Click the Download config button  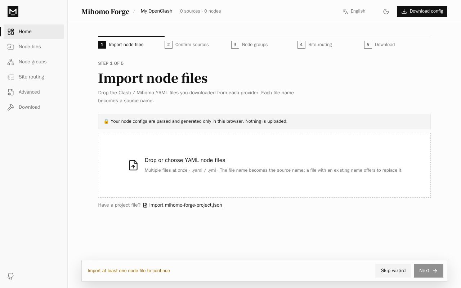(x=422, y=12)
